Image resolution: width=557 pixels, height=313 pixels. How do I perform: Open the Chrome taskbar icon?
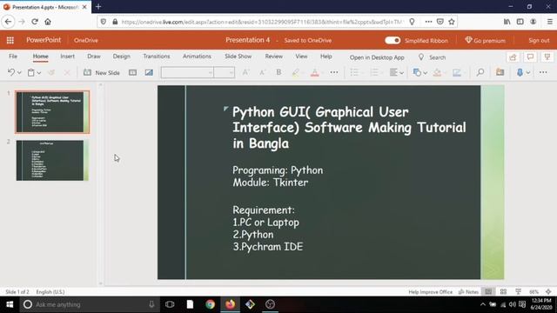[x=211, y=304]
